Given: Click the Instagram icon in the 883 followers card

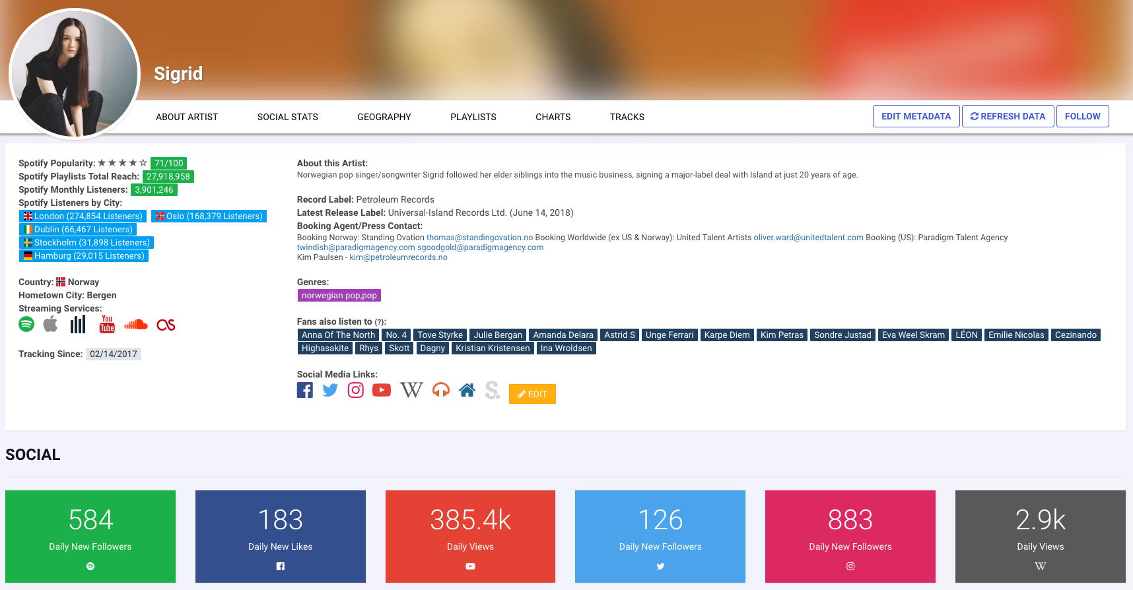Looking at the screenshot, I should [x=850, y=566].
